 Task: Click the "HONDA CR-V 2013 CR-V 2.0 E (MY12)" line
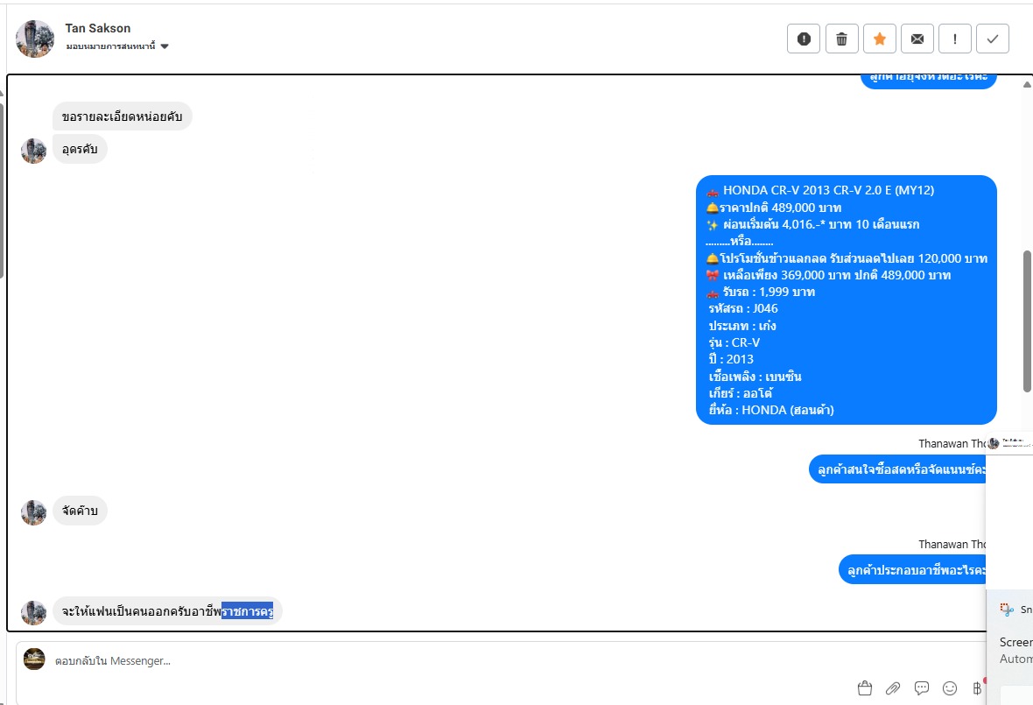(820, 190)
